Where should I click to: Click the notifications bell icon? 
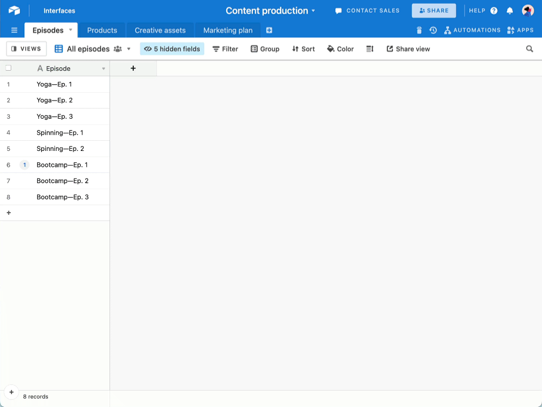[510, 10]
